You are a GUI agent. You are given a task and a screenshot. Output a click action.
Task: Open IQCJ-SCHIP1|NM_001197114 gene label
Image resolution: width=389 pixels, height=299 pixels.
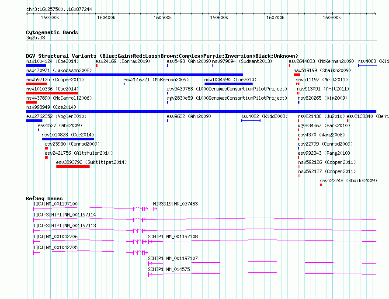65,215
